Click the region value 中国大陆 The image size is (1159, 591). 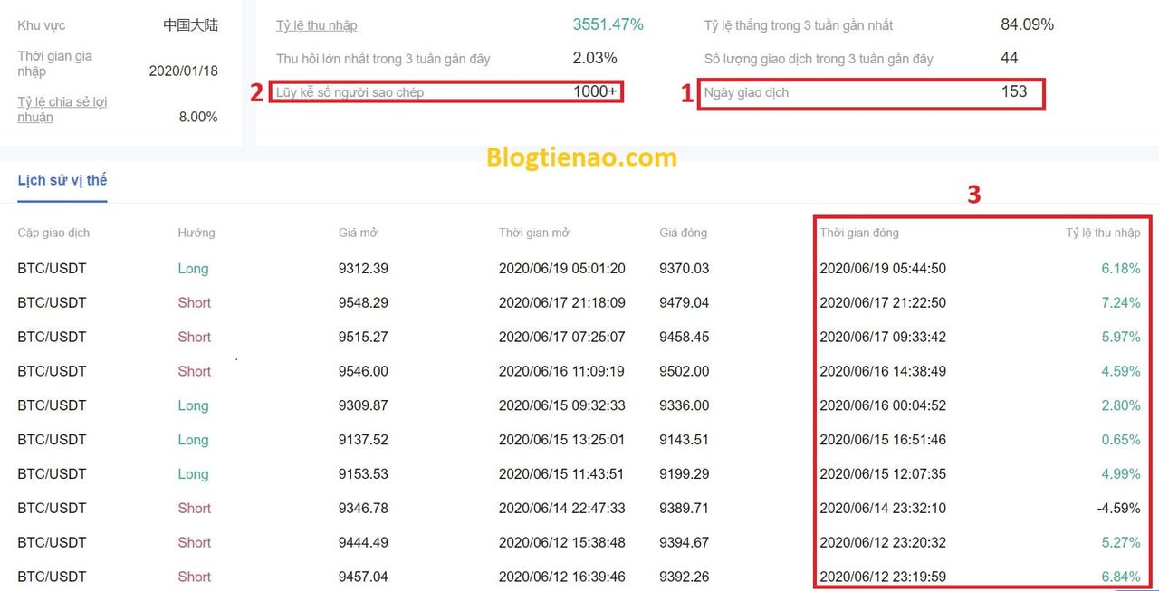[x=191, y=25]
